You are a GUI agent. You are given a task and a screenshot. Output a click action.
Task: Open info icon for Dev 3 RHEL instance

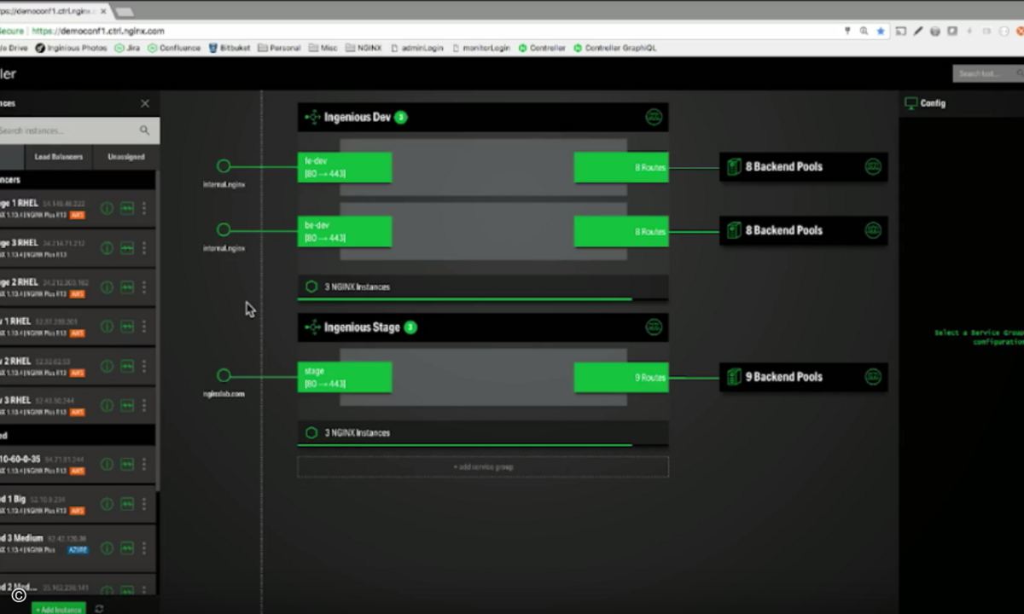click(108, 406)
